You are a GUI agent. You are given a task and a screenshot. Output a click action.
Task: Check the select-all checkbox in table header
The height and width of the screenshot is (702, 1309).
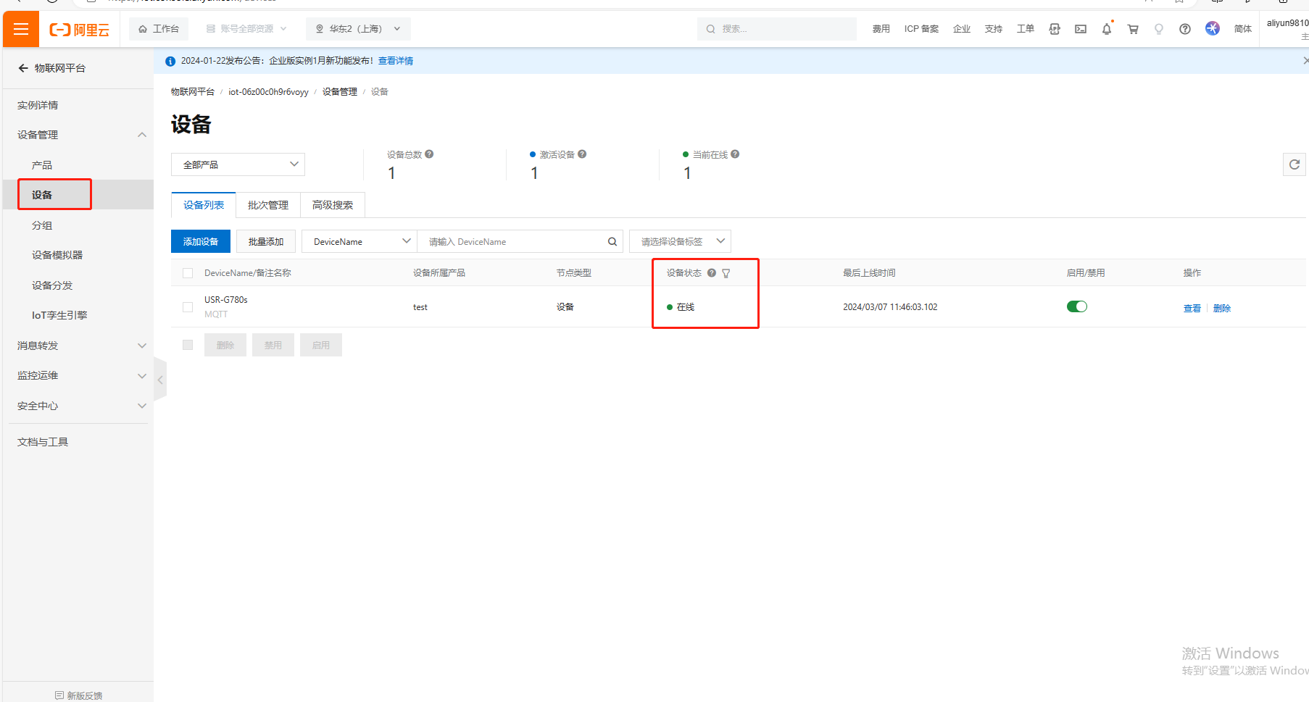(x=188, y=273)
